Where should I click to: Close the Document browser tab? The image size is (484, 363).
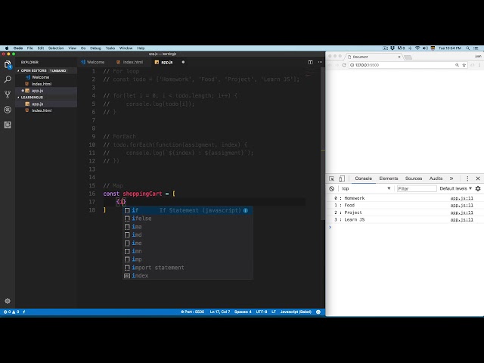pos(399,57)
